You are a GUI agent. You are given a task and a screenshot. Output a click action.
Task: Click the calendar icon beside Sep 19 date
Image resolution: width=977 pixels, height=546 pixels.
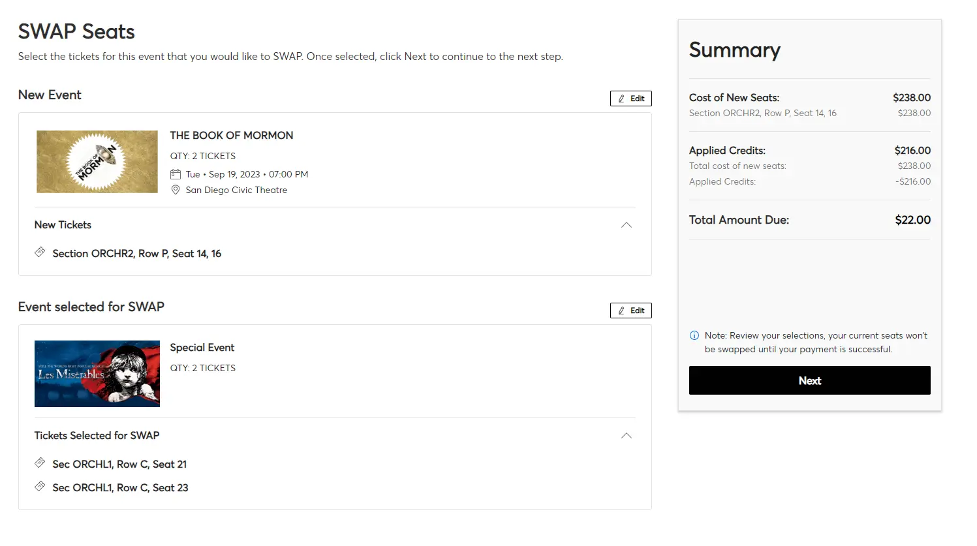coord(175,174)
